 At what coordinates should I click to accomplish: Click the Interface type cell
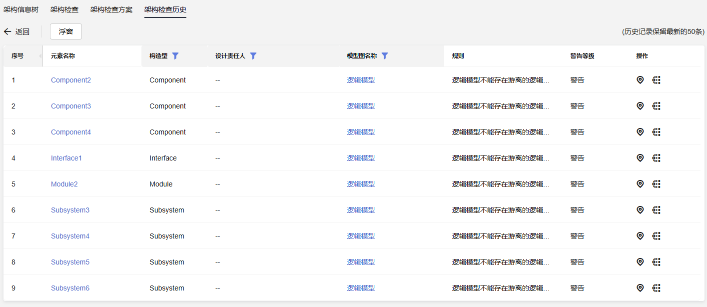[x=163, y=158]
